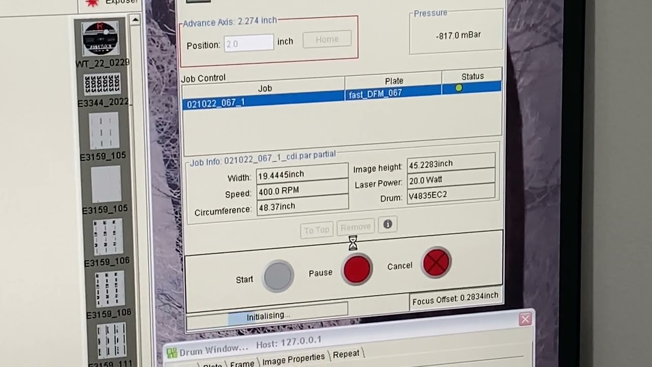Click the Status column header
This screenshot has height=367, width=652.
point(472,76)
